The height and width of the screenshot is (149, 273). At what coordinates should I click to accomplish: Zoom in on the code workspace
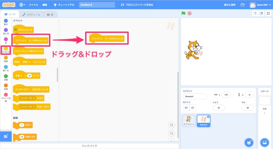(171, 125)
